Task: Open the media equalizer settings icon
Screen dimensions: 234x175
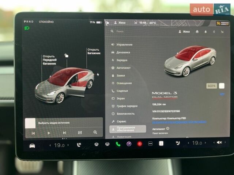Action: click(80, 133)
